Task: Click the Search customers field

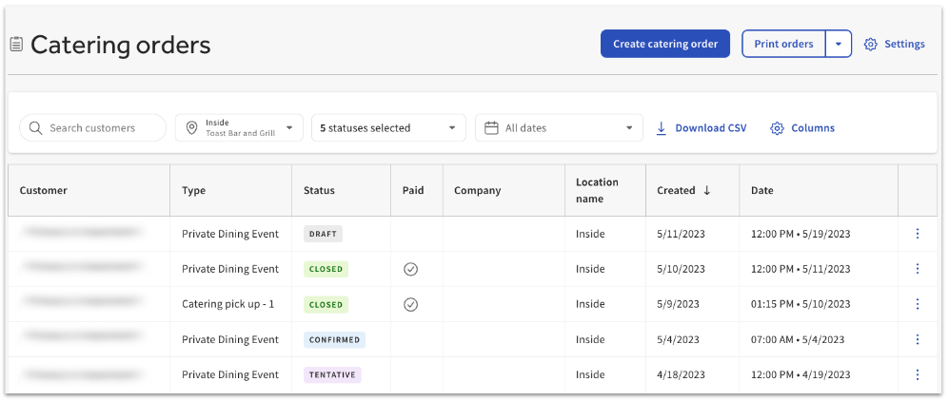Action: tap(93, 128)
